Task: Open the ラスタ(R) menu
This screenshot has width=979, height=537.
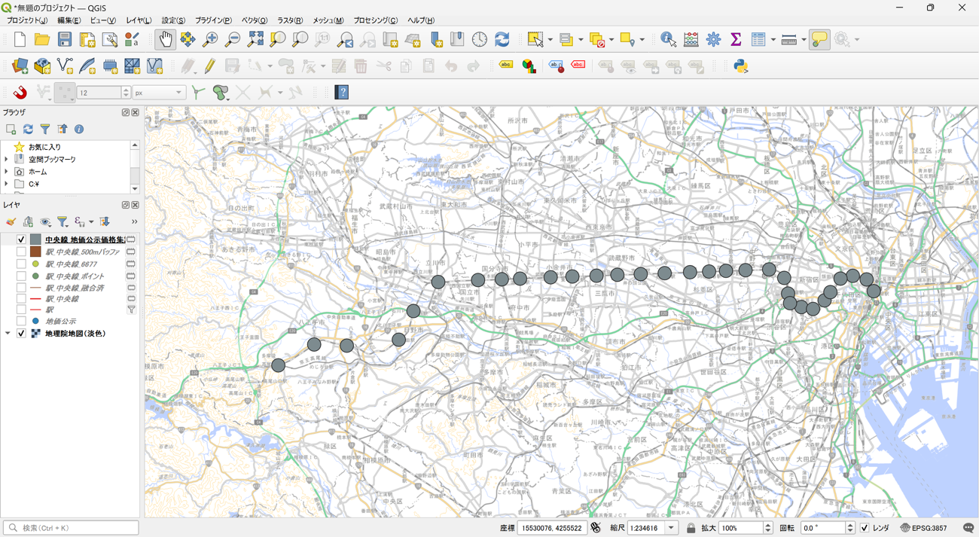Action: click(x=290, y=20)
